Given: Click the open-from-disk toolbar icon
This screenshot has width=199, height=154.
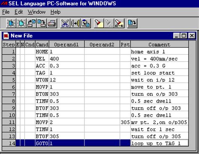Looking at the screenshot, I should point(31,23).
